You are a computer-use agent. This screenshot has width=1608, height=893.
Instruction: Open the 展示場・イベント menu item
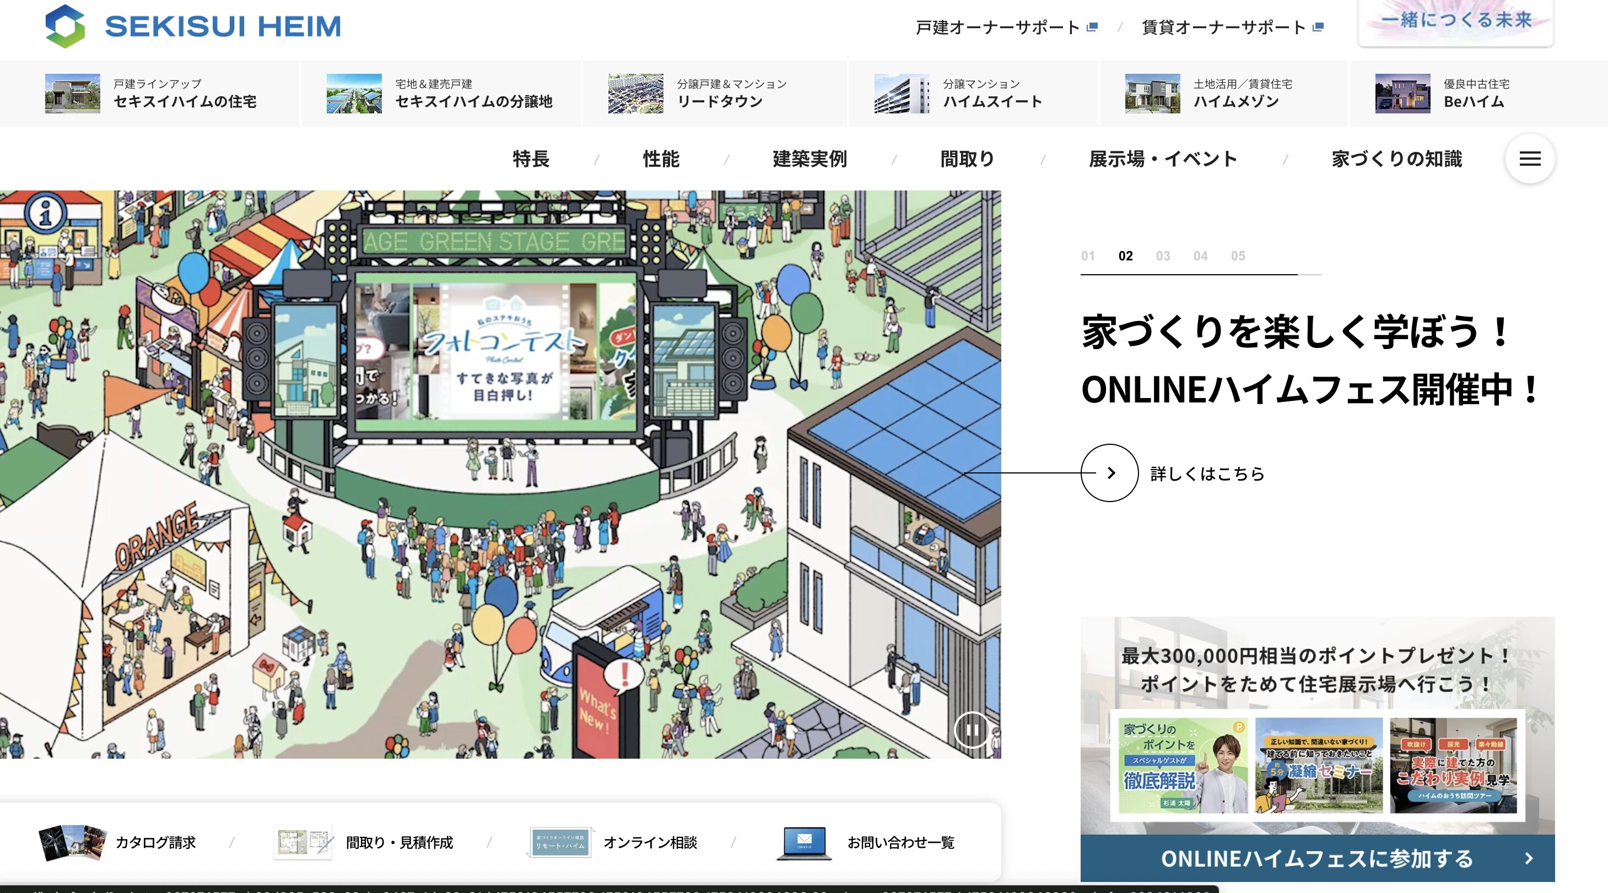(1163, 159)
